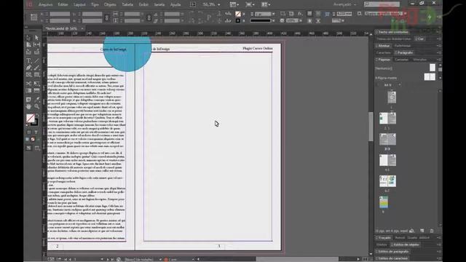The image size is (466, 262).
Task: Open the Estilos de parágrafo panel
Action: [393, 251]
